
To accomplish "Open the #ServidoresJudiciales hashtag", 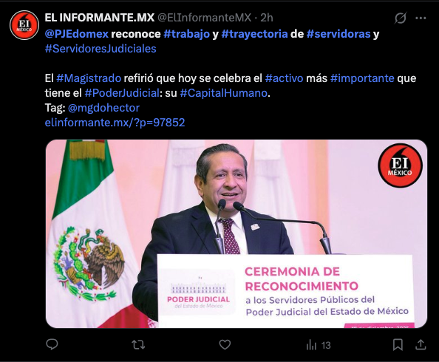I will [101, 49].
